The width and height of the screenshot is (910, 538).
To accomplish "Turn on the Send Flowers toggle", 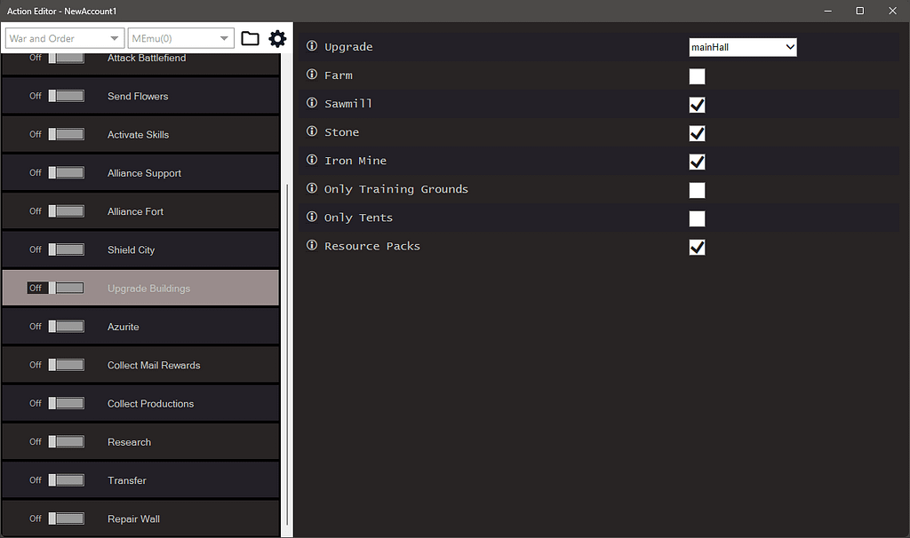I will tap(66, 95).
